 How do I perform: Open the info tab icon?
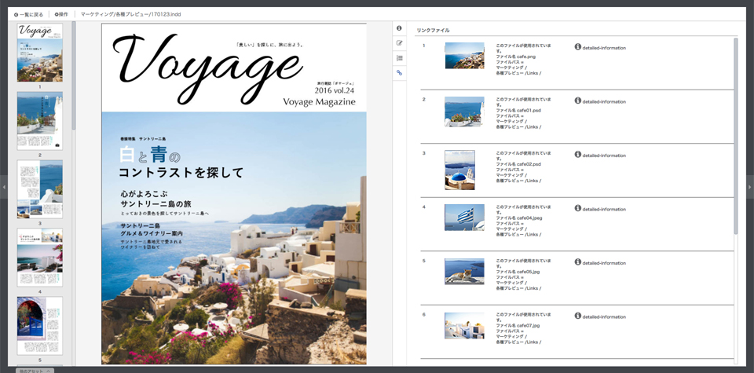click(399, 28)
